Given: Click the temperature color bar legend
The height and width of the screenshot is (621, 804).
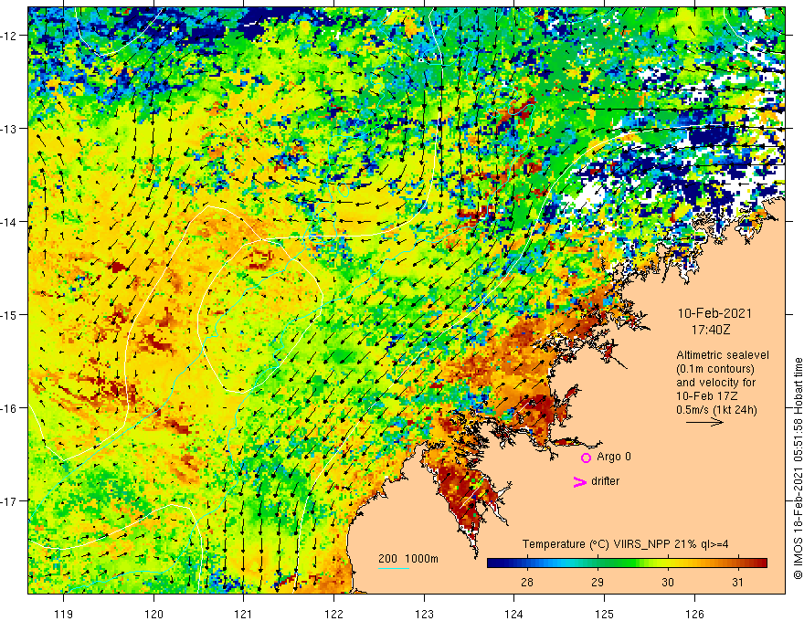Looking at the screenshot, I should [x=627, y=563].
